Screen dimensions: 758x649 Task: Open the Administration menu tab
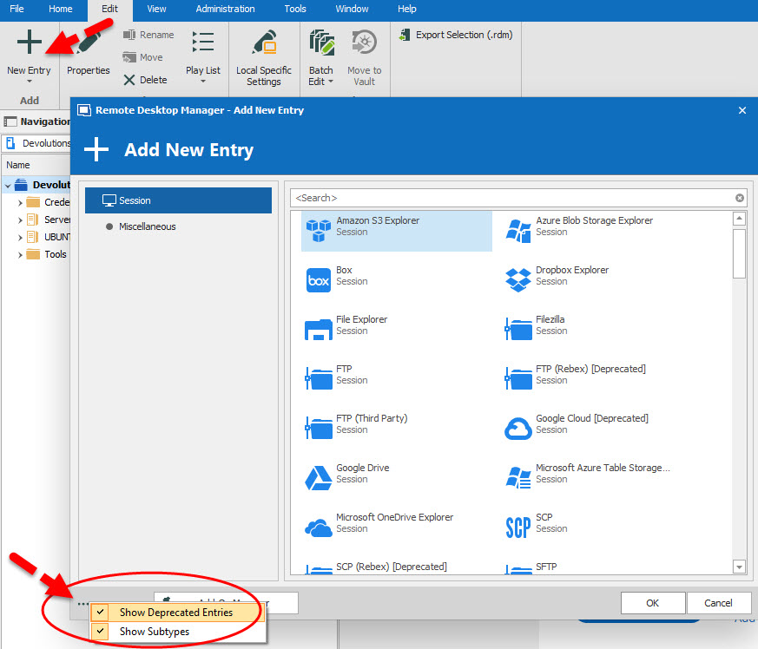click(x=225, y=9)
